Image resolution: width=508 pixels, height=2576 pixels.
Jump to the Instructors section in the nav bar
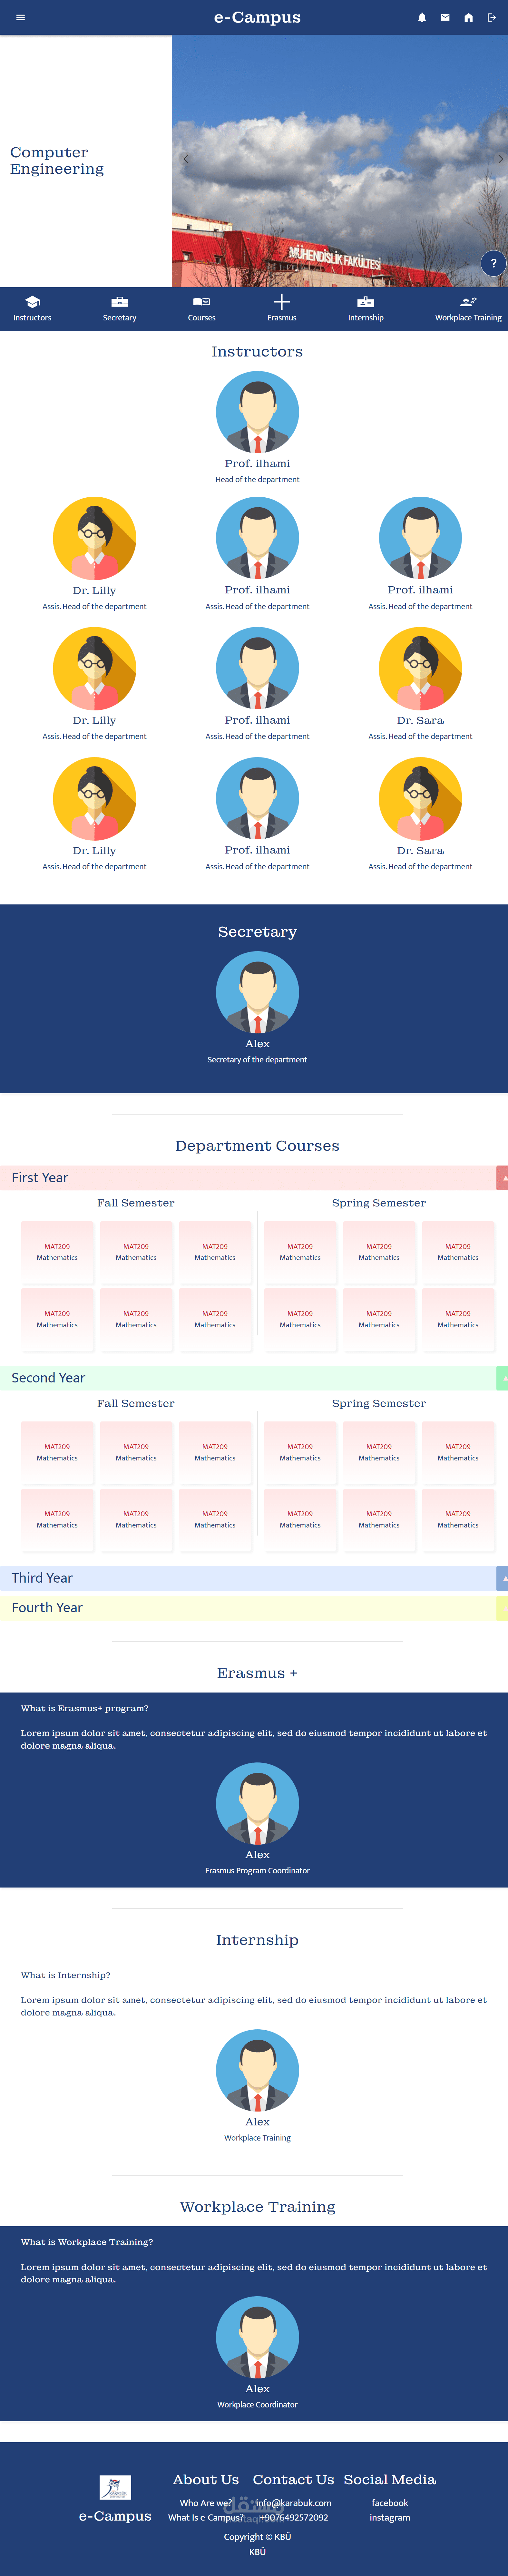[32, 309]
